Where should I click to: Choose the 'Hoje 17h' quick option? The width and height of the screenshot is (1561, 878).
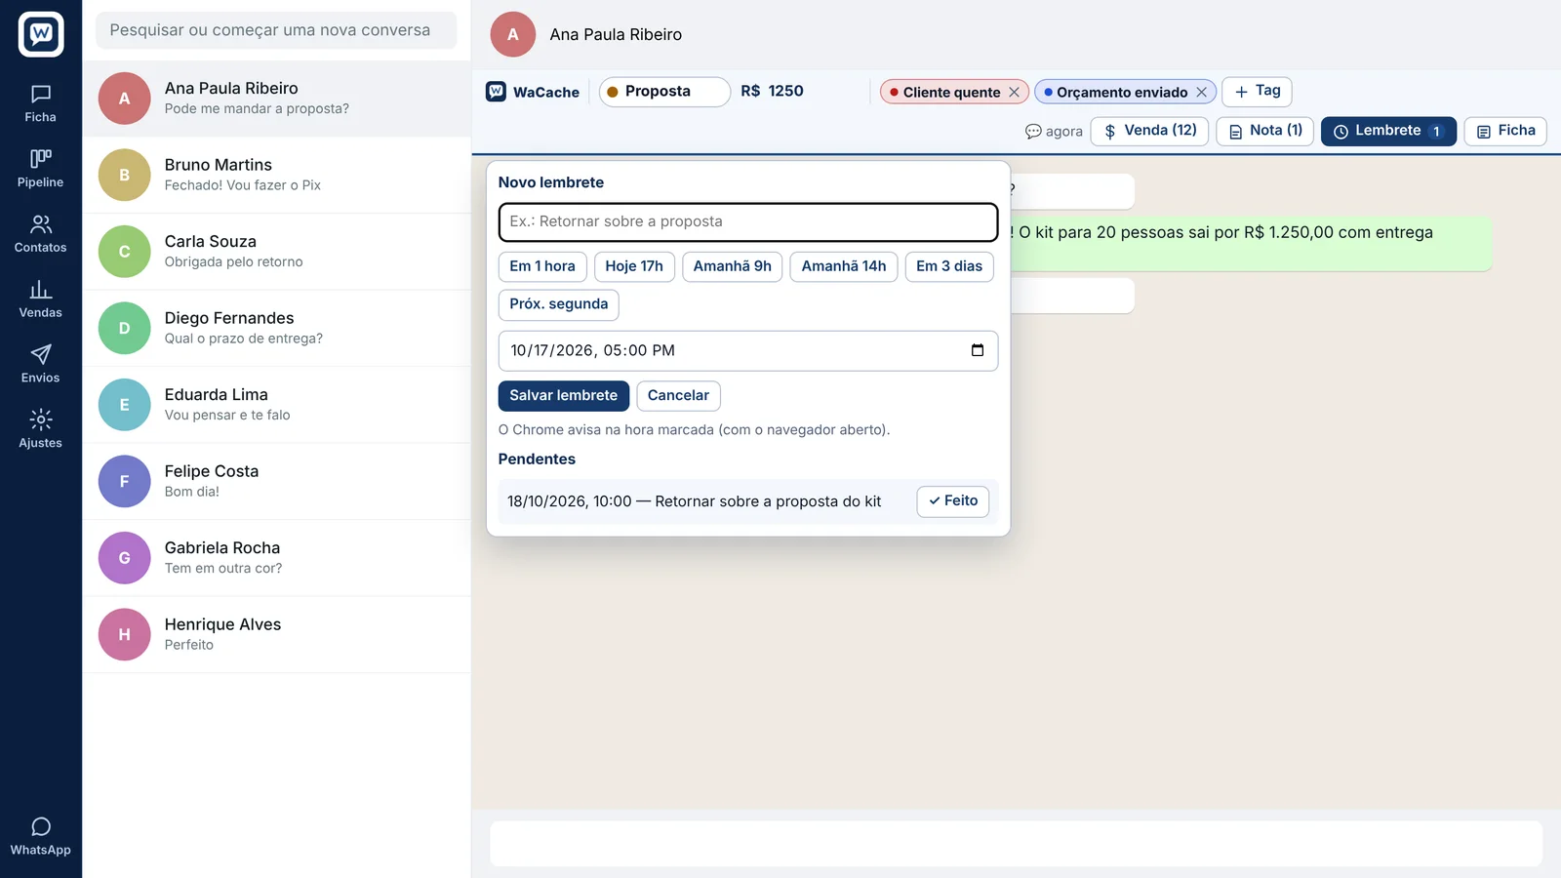point(634,266)
